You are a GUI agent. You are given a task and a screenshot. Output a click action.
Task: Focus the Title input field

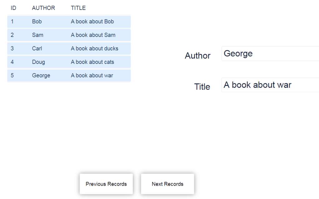(270, 85)
